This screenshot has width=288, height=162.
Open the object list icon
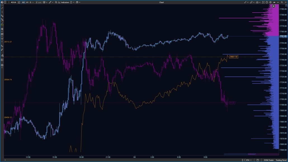2,60
